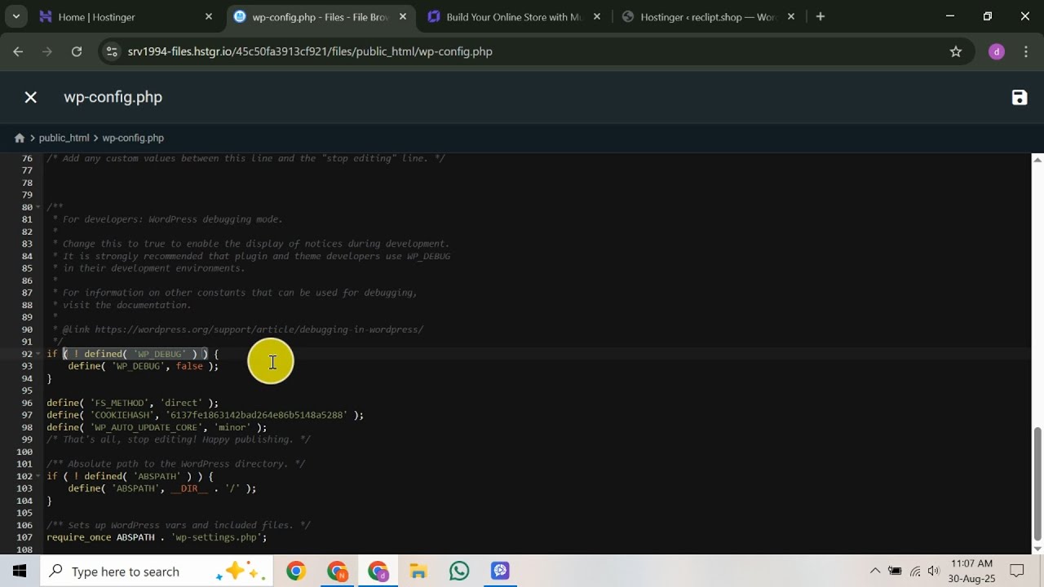Open the volume control in tray
The width and height of the screenshot is (1044, 587).
click(934, 571)
